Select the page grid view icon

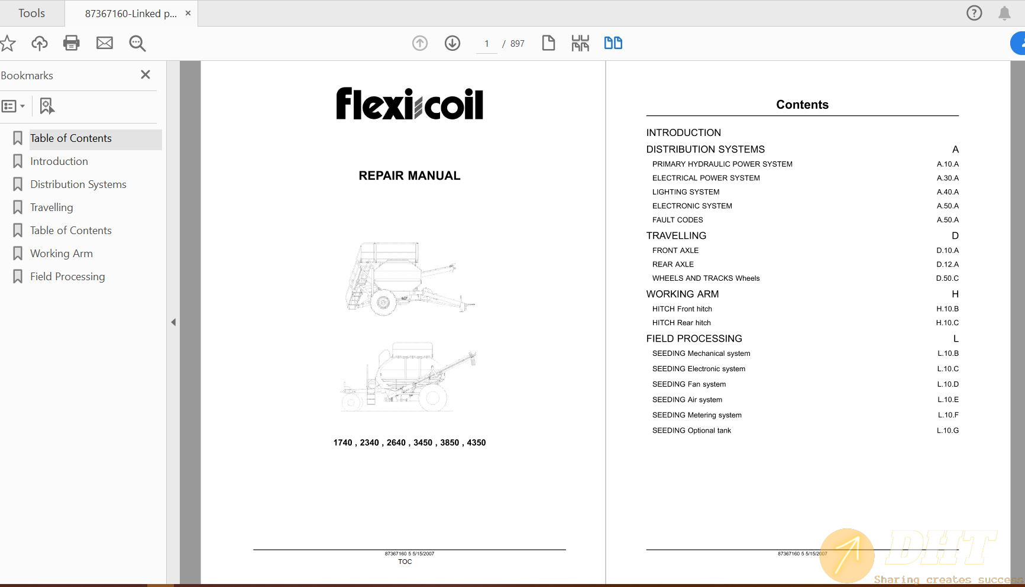click(x=580, y=43)
